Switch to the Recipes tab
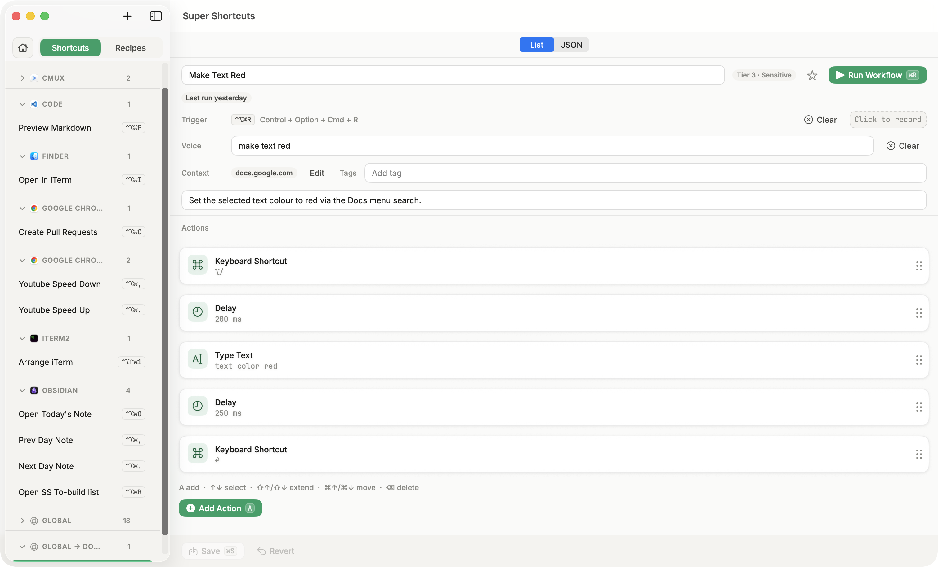 point(131,47)
